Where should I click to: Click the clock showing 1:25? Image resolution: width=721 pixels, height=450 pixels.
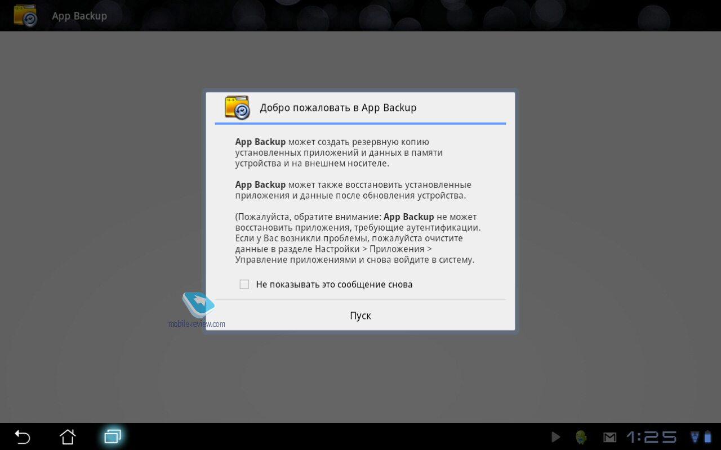651,437
